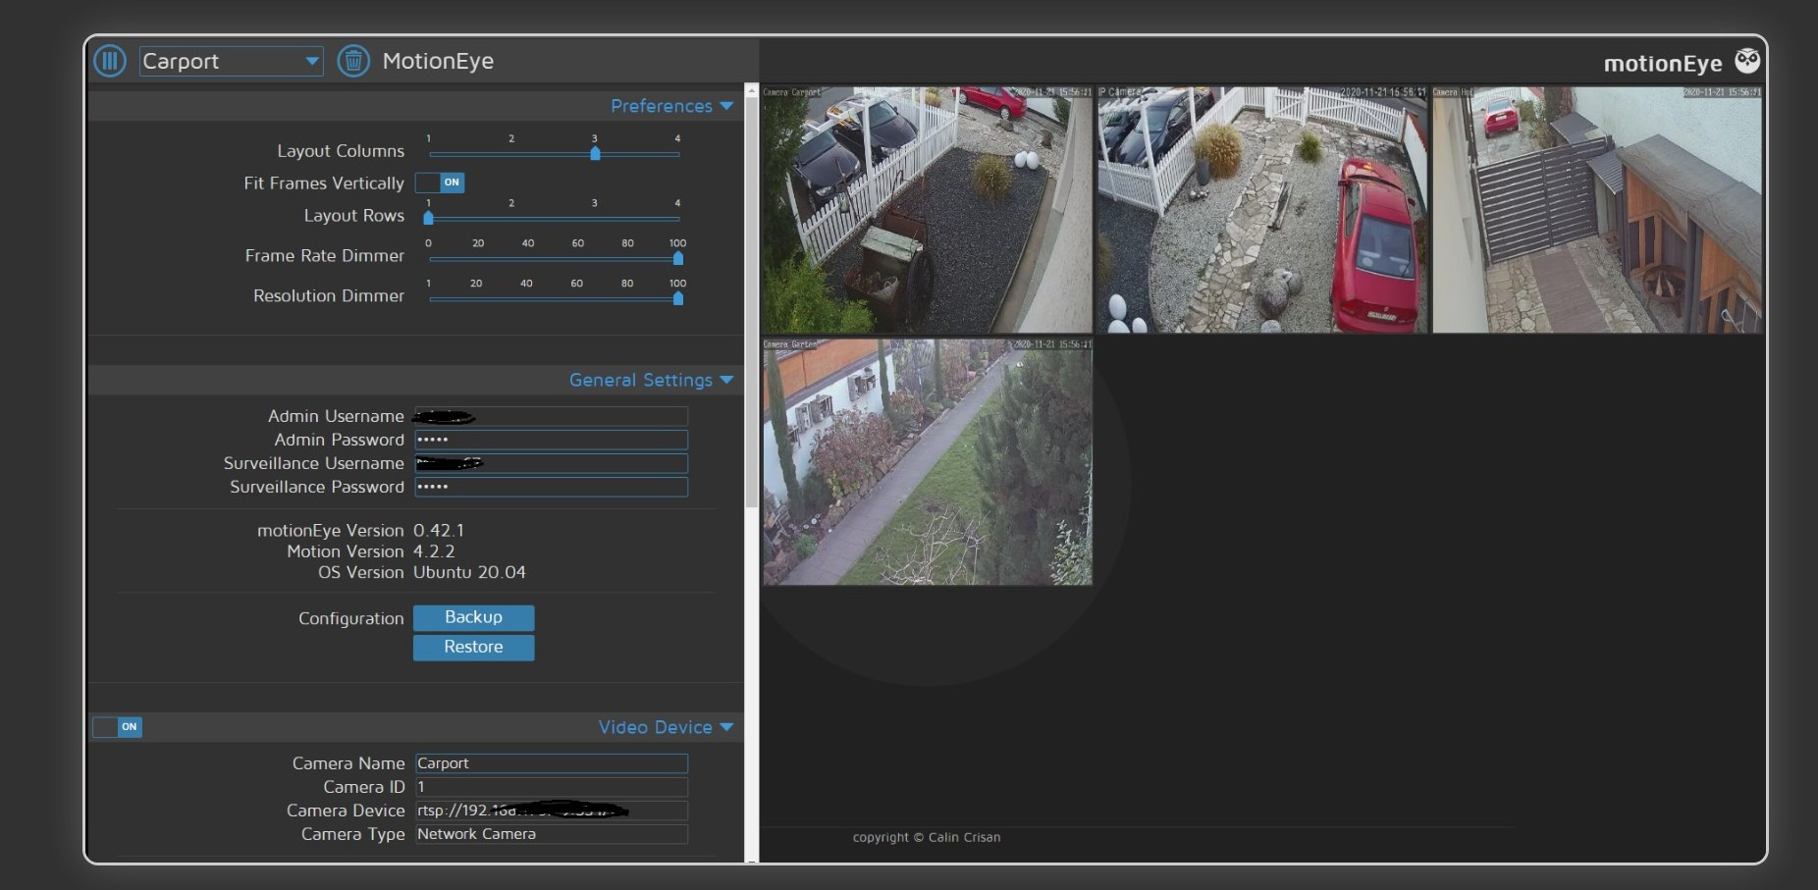Collapse the General Settings section
Screen dimensions: 1818x890
(651, 380)
